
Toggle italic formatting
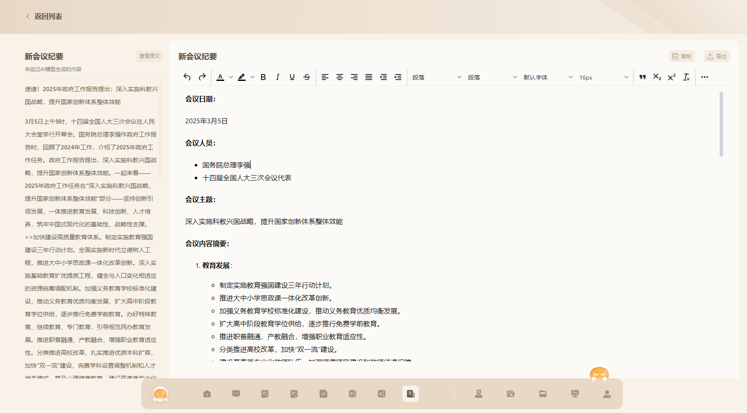[278, 77]
